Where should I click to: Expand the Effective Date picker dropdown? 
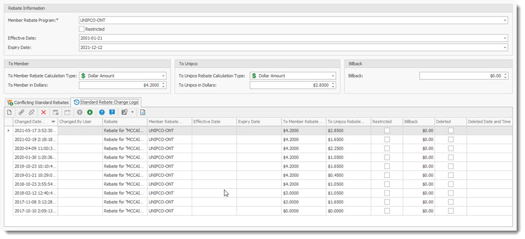[504, 38]
